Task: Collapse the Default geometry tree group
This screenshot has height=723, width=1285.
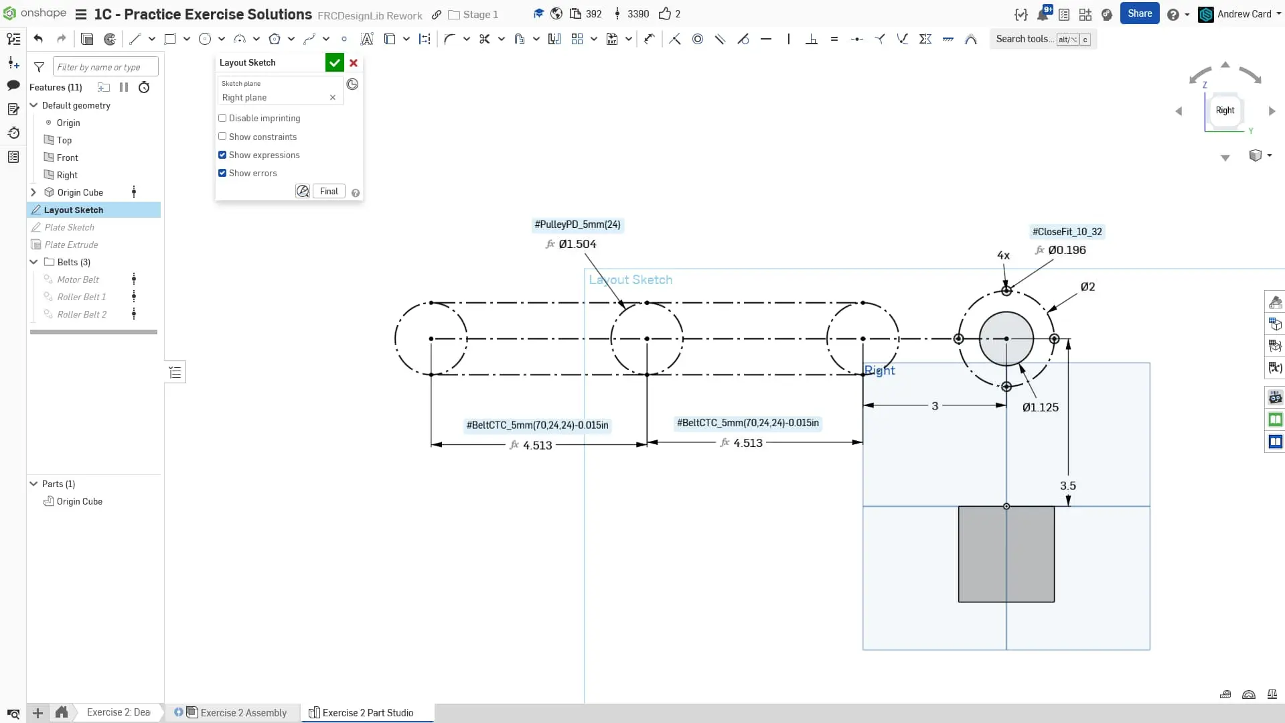Action: pyautogui.click(x=34, y=105)
